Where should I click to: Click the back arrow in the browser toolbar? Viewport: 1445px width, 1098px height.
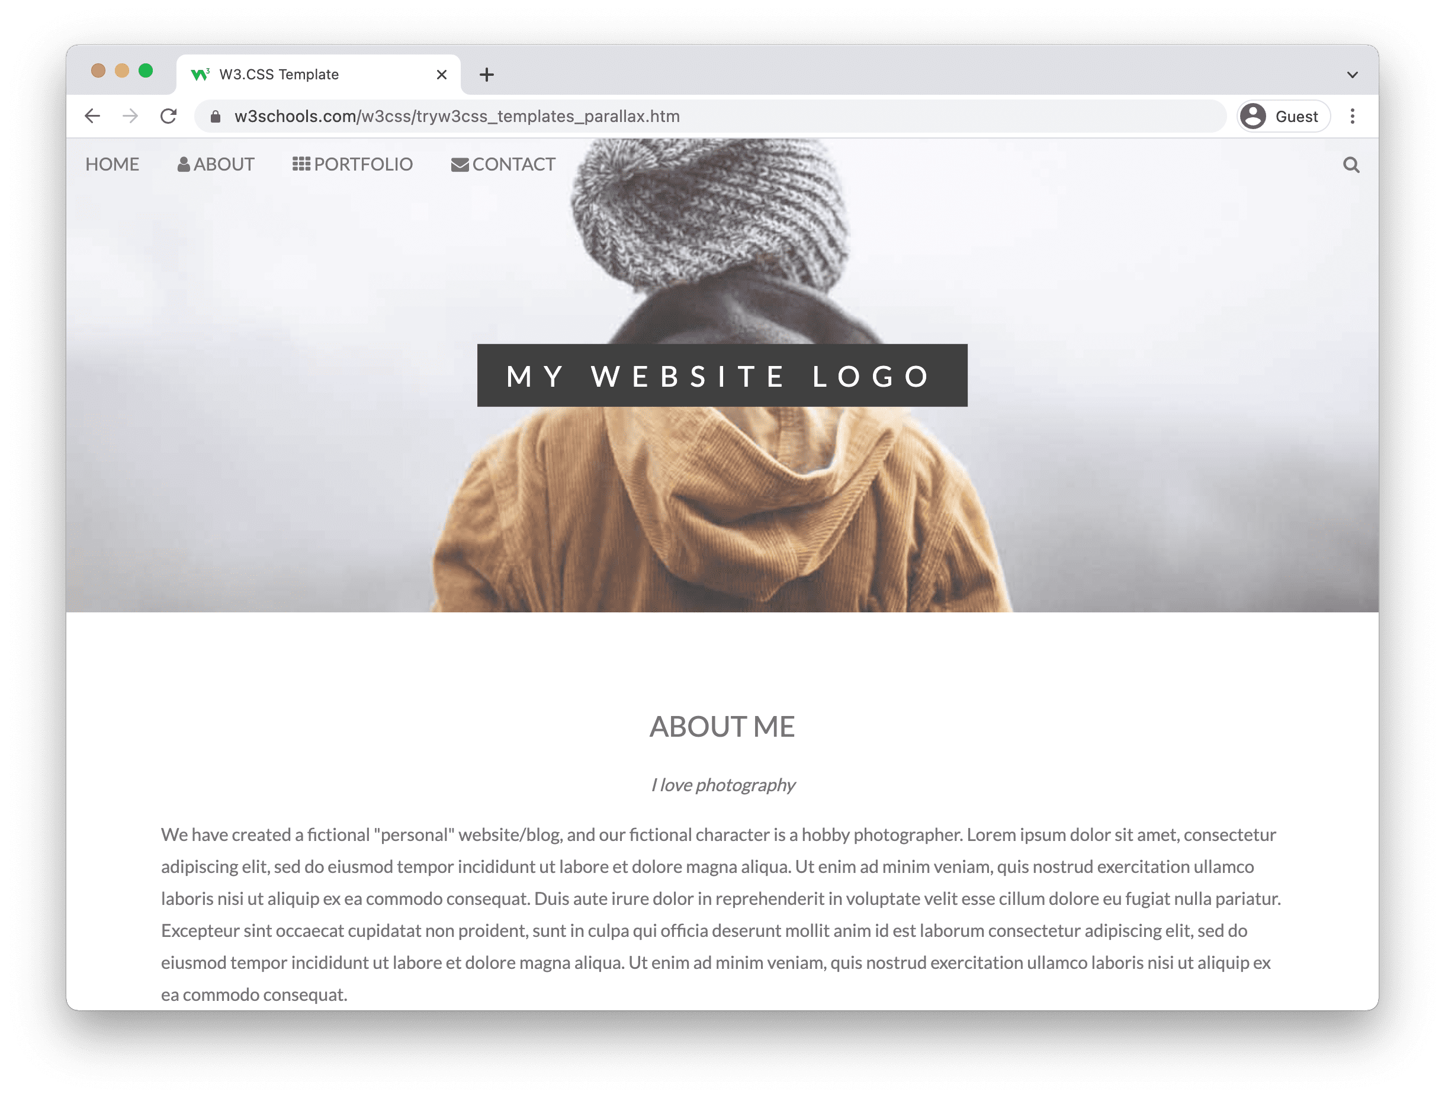[91, 115]
